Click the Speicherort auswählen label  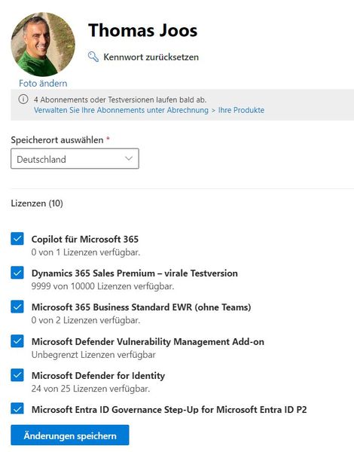(57, 140)
